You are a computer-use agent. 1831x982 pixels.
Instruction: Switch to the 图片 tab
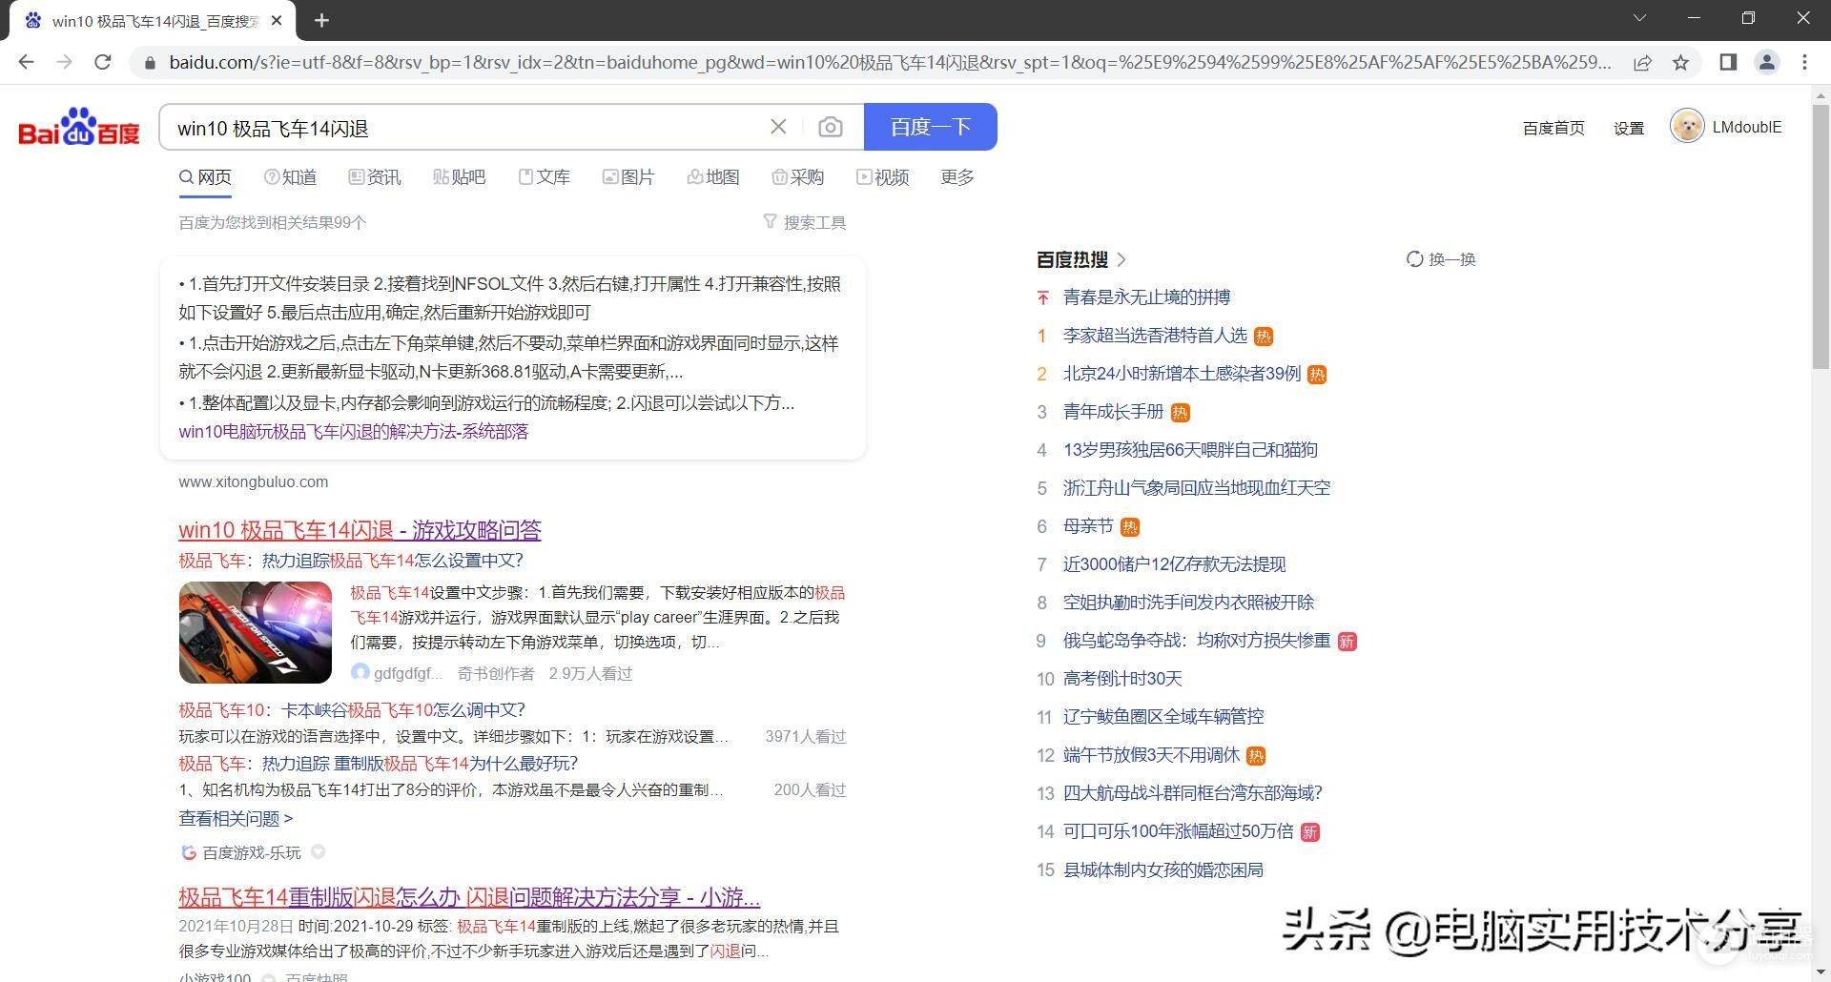coord(628,177)
